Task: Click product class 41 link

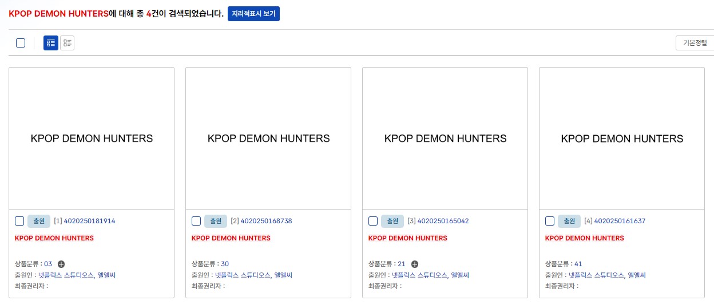Action: coord(578,264)
